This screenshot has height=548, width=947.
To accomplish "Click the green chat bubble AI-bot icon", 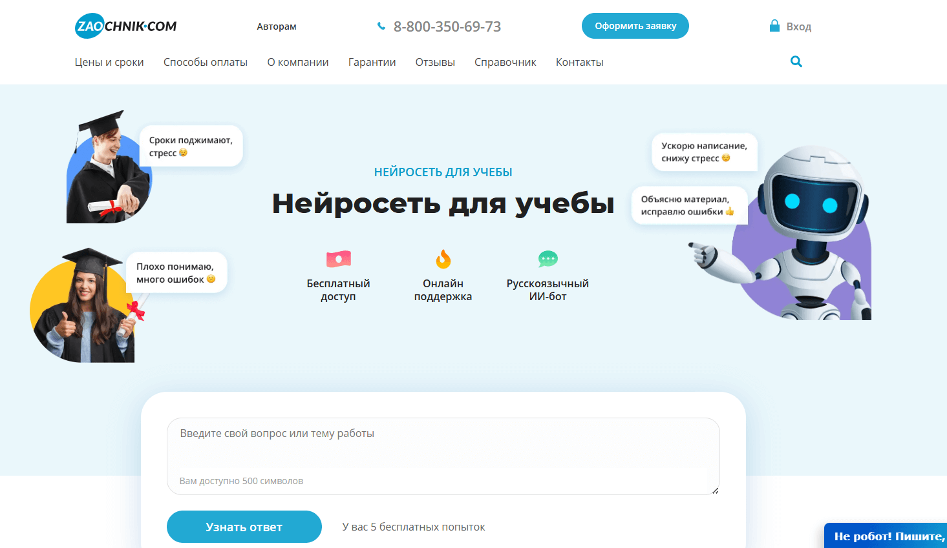I will click(x=548, y=259).
